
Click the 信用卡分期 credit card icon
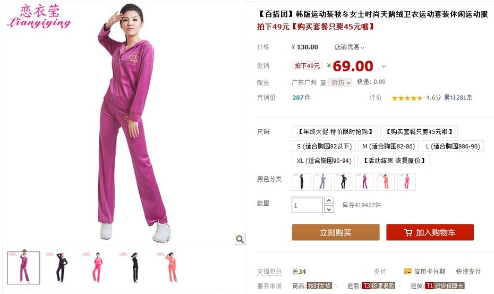click(x=407, y=271)
